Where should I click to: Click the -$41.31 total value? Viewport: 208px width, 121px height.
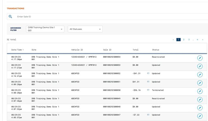(136, 73)
